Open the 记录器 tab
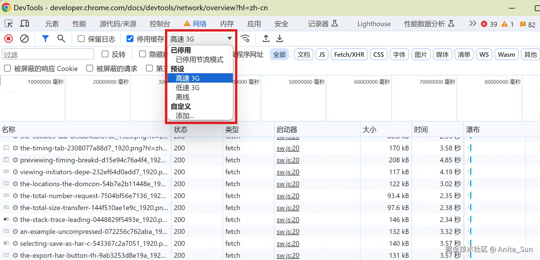Viewport: 540px width, 260px height. [323, 24]
